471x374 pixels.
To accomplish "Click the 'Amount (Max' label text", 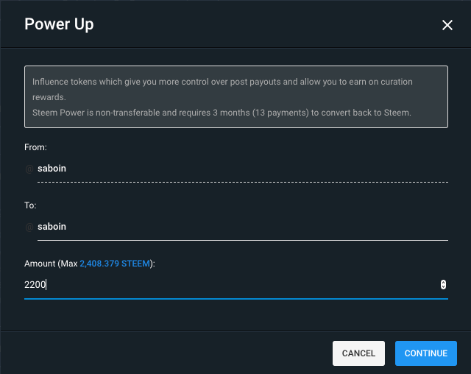I will tap(51, 264).
